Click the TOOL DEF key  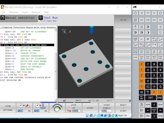click(x=141, y=57)
